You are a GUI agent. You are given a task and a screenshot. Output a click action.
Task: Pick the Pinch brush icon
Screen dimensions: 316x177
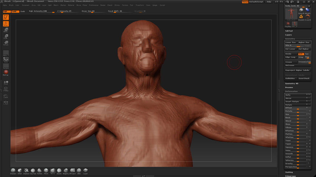click(46, 171)
